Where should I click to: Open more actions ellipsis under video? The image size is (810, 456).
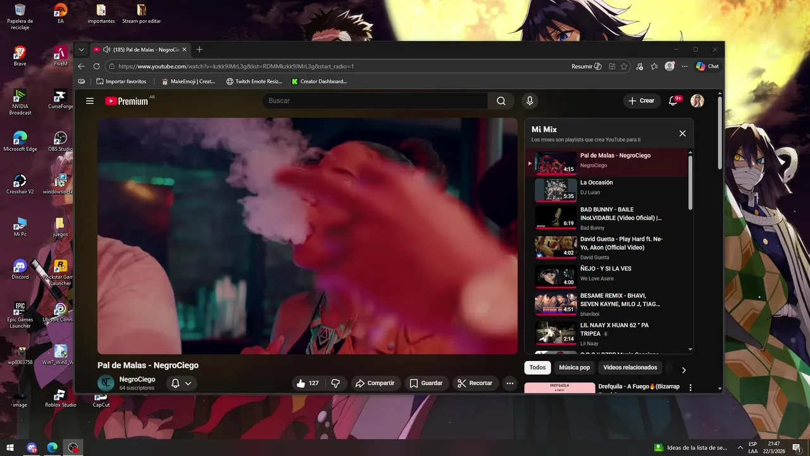click(x=510, y=383)
